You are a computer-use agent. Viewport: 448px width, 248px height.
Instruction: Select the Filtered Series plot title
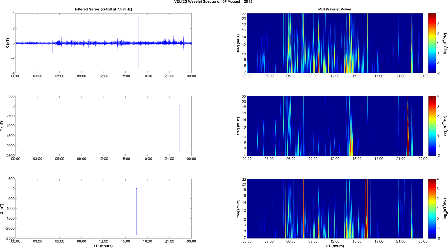[x=103, y=9]
